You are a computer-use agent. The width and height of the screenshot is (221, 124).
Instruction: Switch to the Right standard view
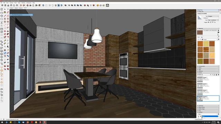(x=11, y=6)
